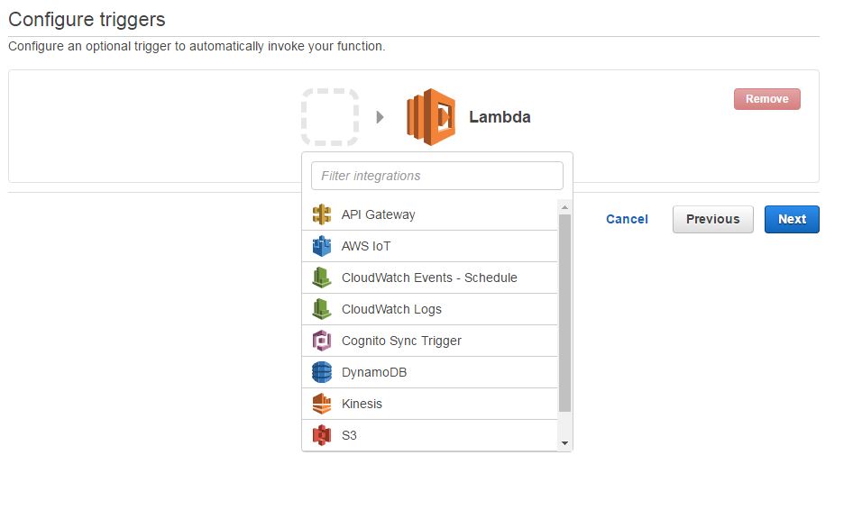Return with the Previous button
Image resolution: width=862 pixels, height=528 pixels.
(712, 219)
